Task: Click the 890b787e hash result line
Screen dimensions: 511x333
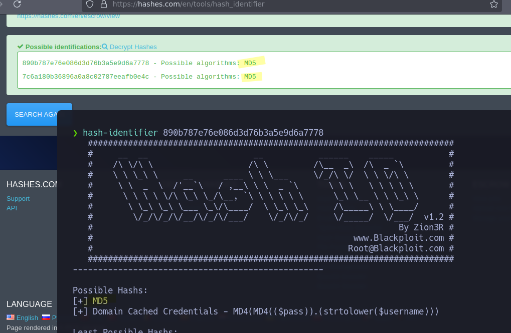Action: tap(85, 63)
